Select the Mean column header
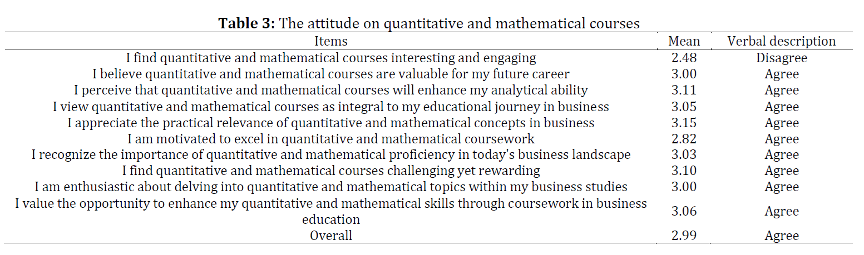This screenshot has height=255, width=864. pyautogui.click(x=684, y=41)
